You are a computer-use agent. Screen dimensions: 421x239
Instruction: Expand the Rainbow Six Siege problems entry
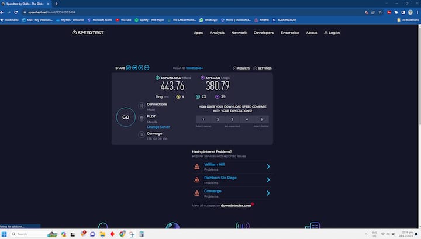pos(268,180)
